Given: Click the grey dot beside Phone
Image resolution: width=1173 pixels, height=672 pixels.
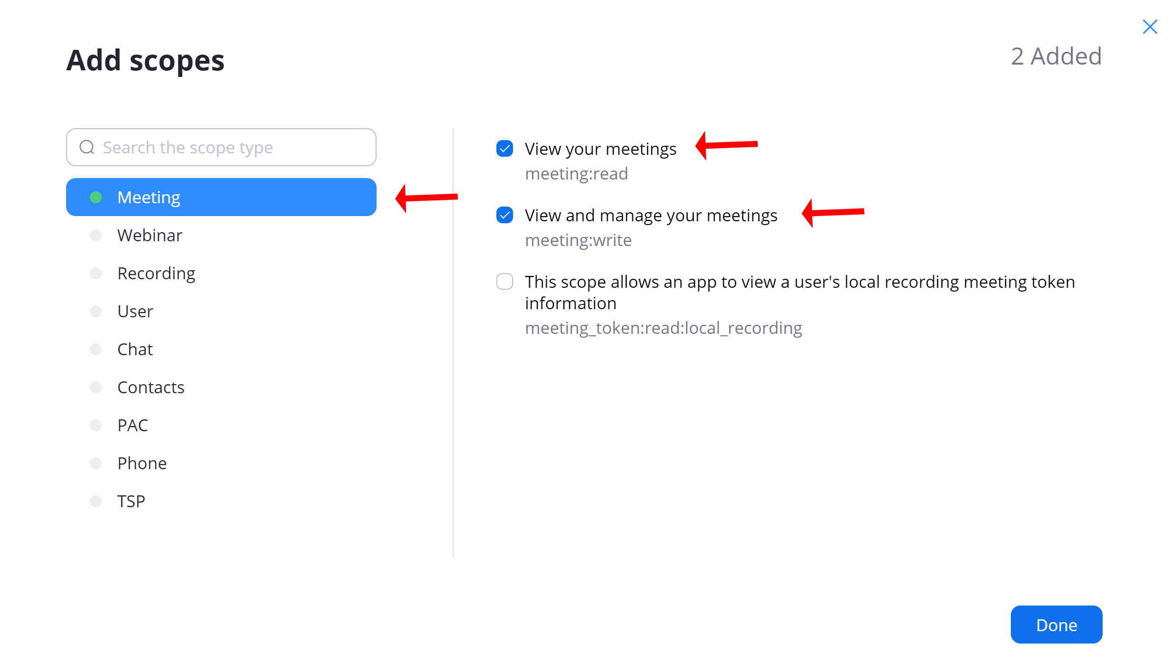Looking at the screenshot, I should (96, 463).
